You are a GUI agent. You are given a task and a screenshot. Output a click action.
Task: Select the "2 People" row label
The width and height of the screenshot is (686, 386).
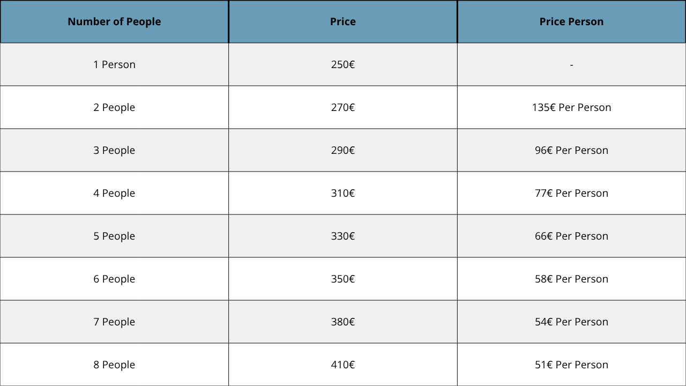pyautogui.click(x=114, y=107)
